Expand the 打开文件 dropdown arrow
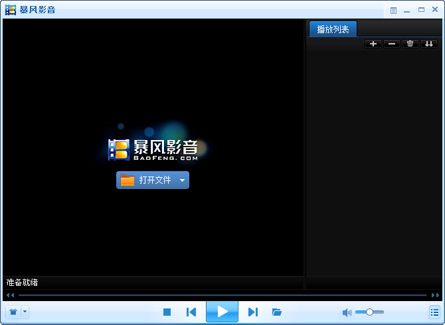 [x=183, y=180]
